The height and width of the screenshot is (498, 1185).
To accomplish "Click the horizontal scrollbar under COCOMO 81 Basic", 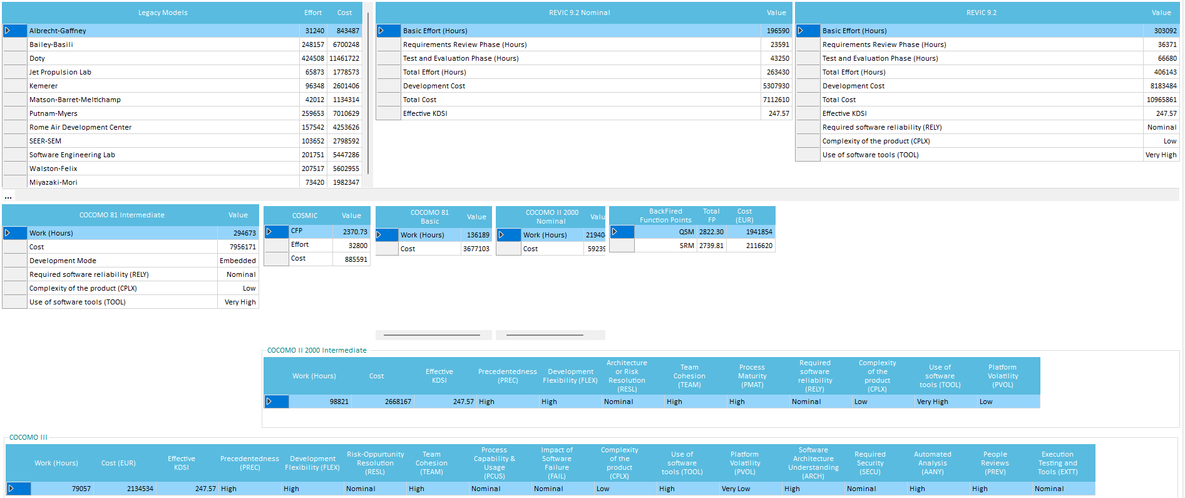I will coord(432,335).
